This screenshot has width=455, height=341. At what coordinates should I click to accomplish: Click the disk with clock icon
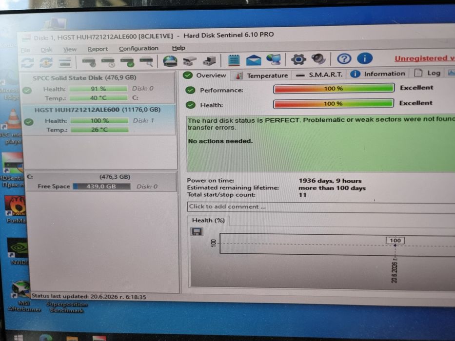click(x=108, y=62)
